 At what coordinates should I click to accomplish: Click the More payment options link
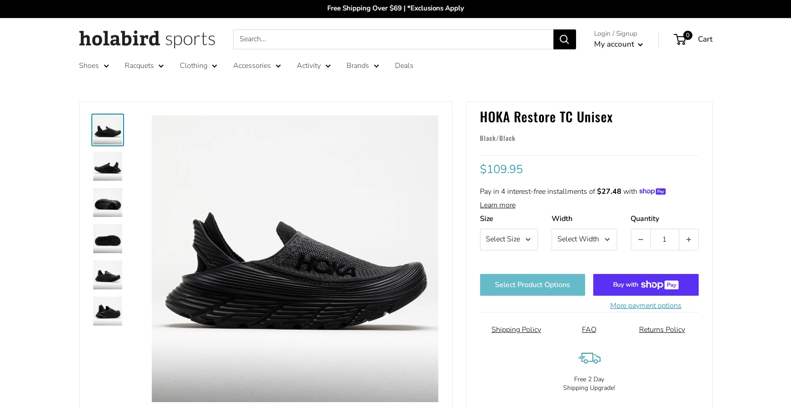(645, 306)
